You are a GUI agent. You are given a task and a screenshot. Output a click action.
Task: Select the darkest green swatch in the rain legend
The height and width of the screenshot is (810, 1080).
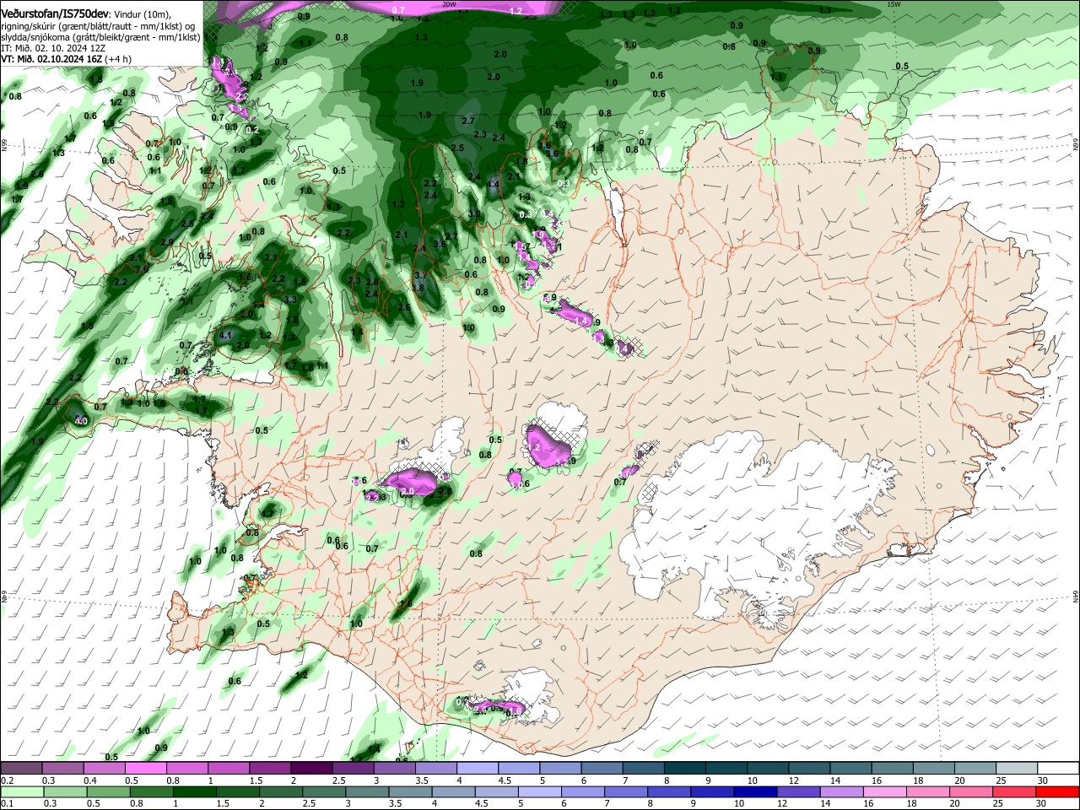click(194, 791)
